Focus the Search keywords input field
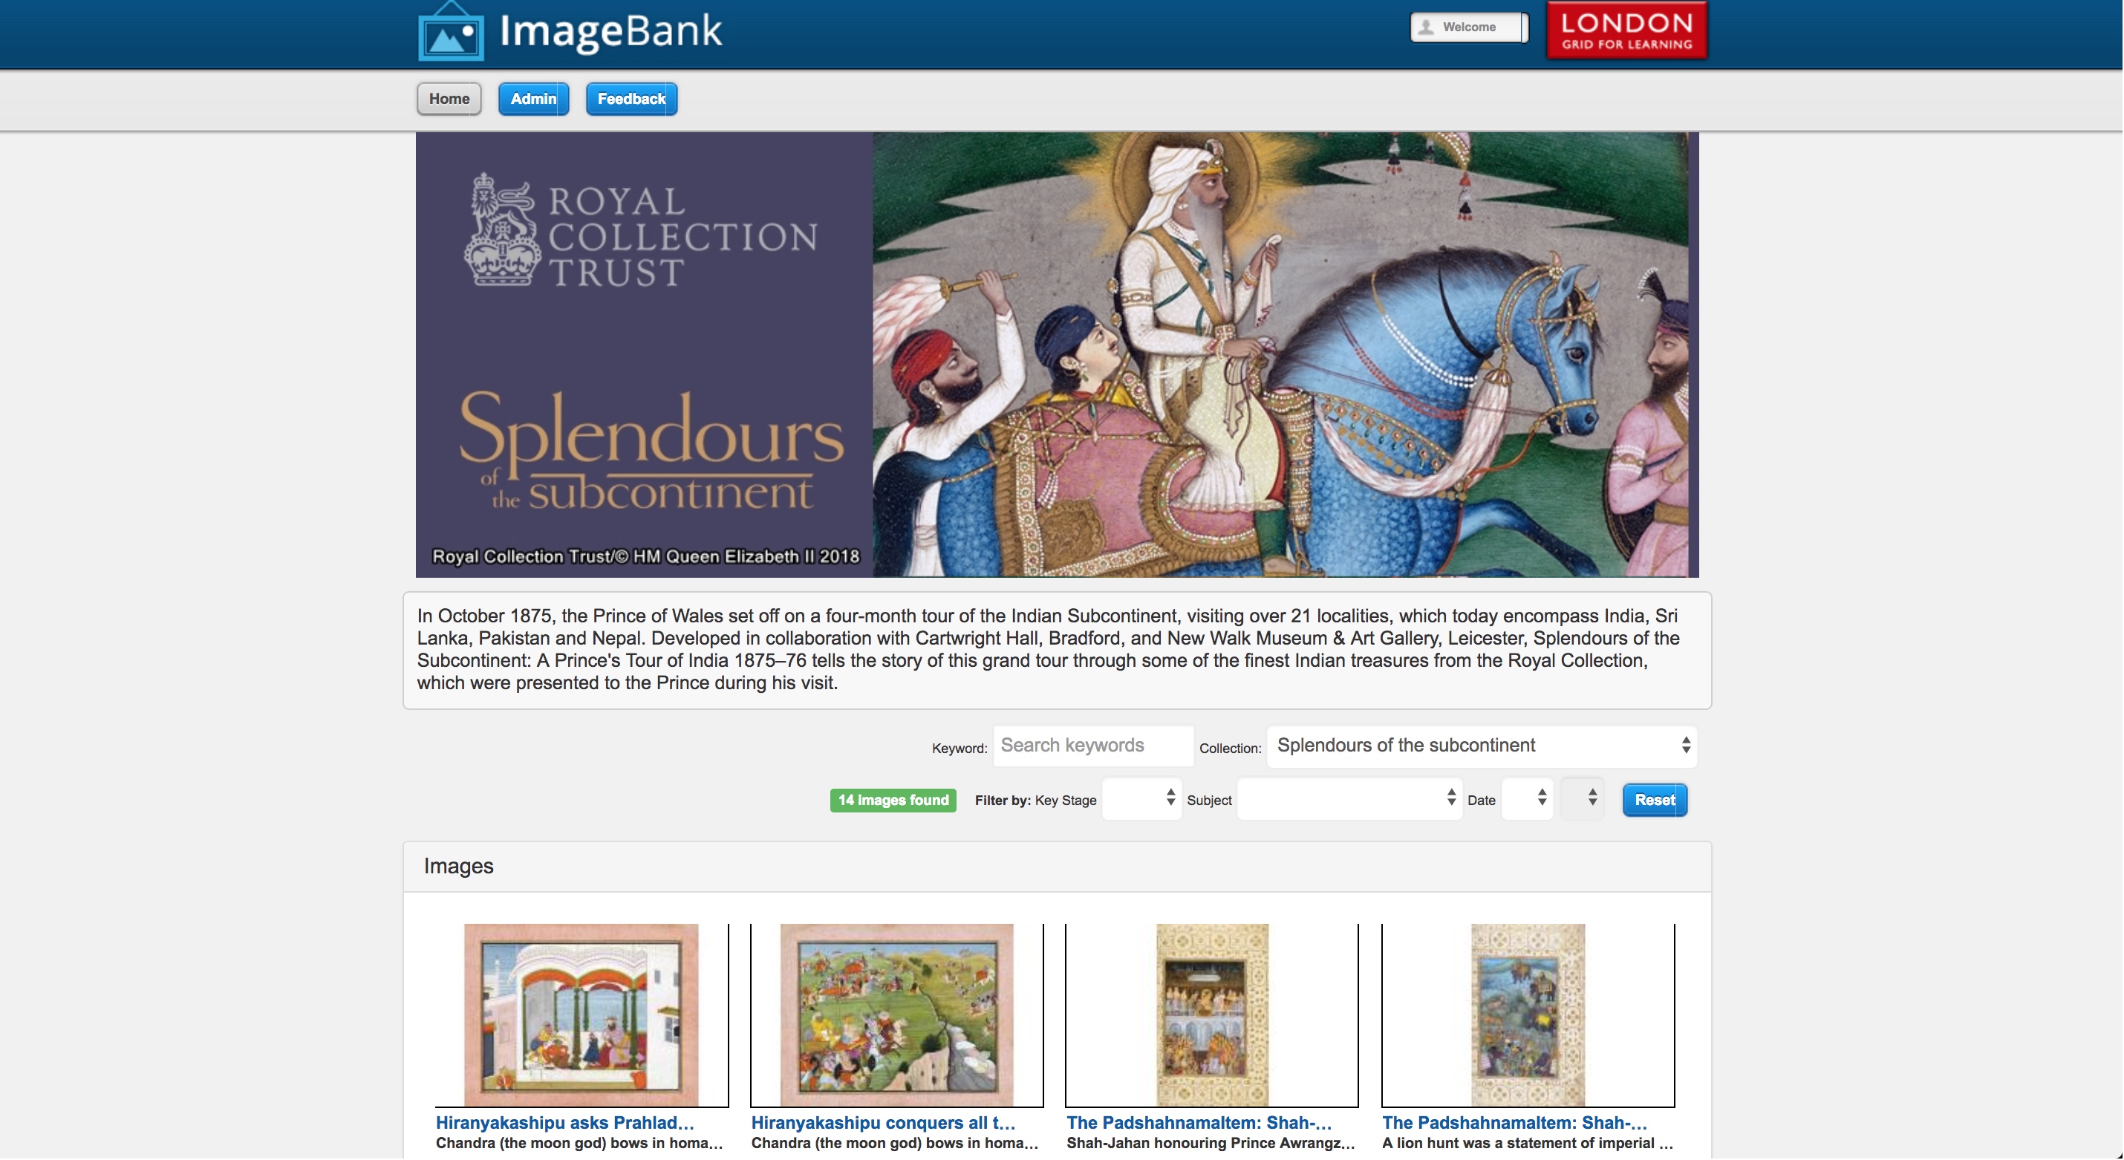This screenshot has width=2124, height=1160. [x=1092, y=746]
